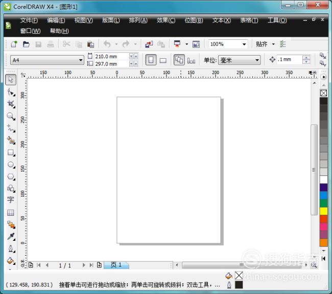Click the Print icon
This screenshot has height=294, width=332.
51,44
